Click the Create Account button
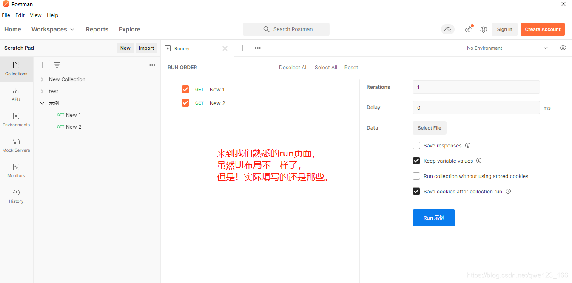Image resolution: width=572 pixels, height=283 pixels. [x=543, y=29]
